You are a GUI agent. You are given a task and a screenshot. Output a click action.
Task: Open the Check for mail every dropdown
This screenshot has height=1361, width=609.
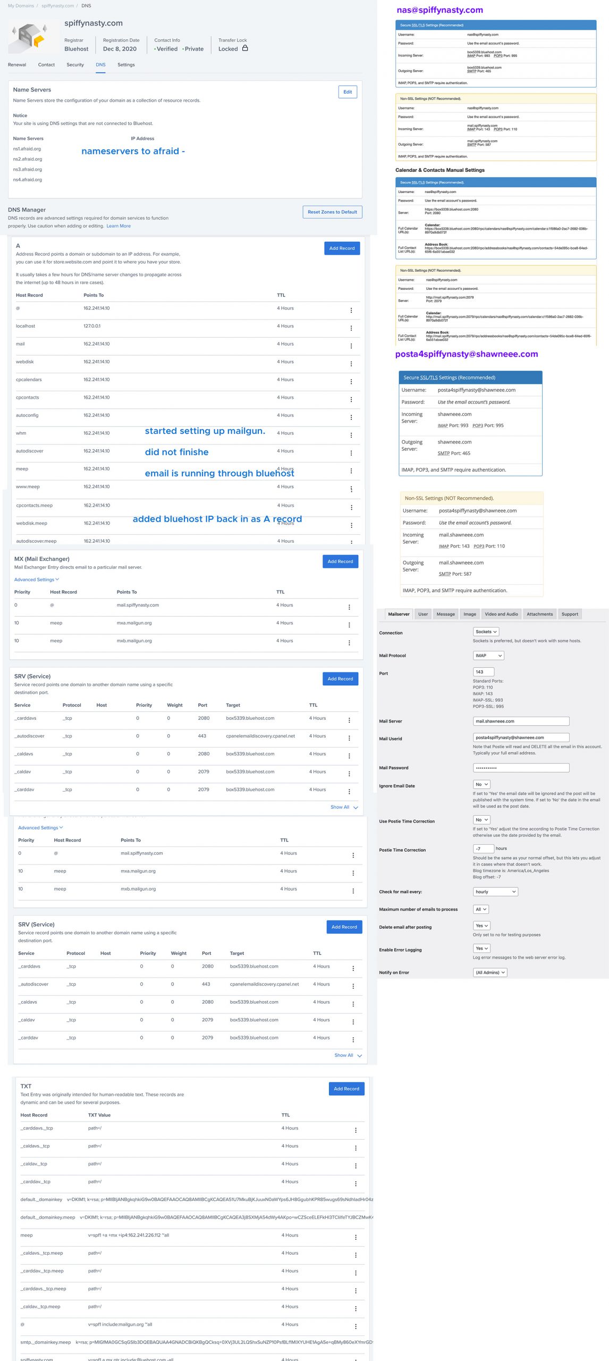[495, 892]
